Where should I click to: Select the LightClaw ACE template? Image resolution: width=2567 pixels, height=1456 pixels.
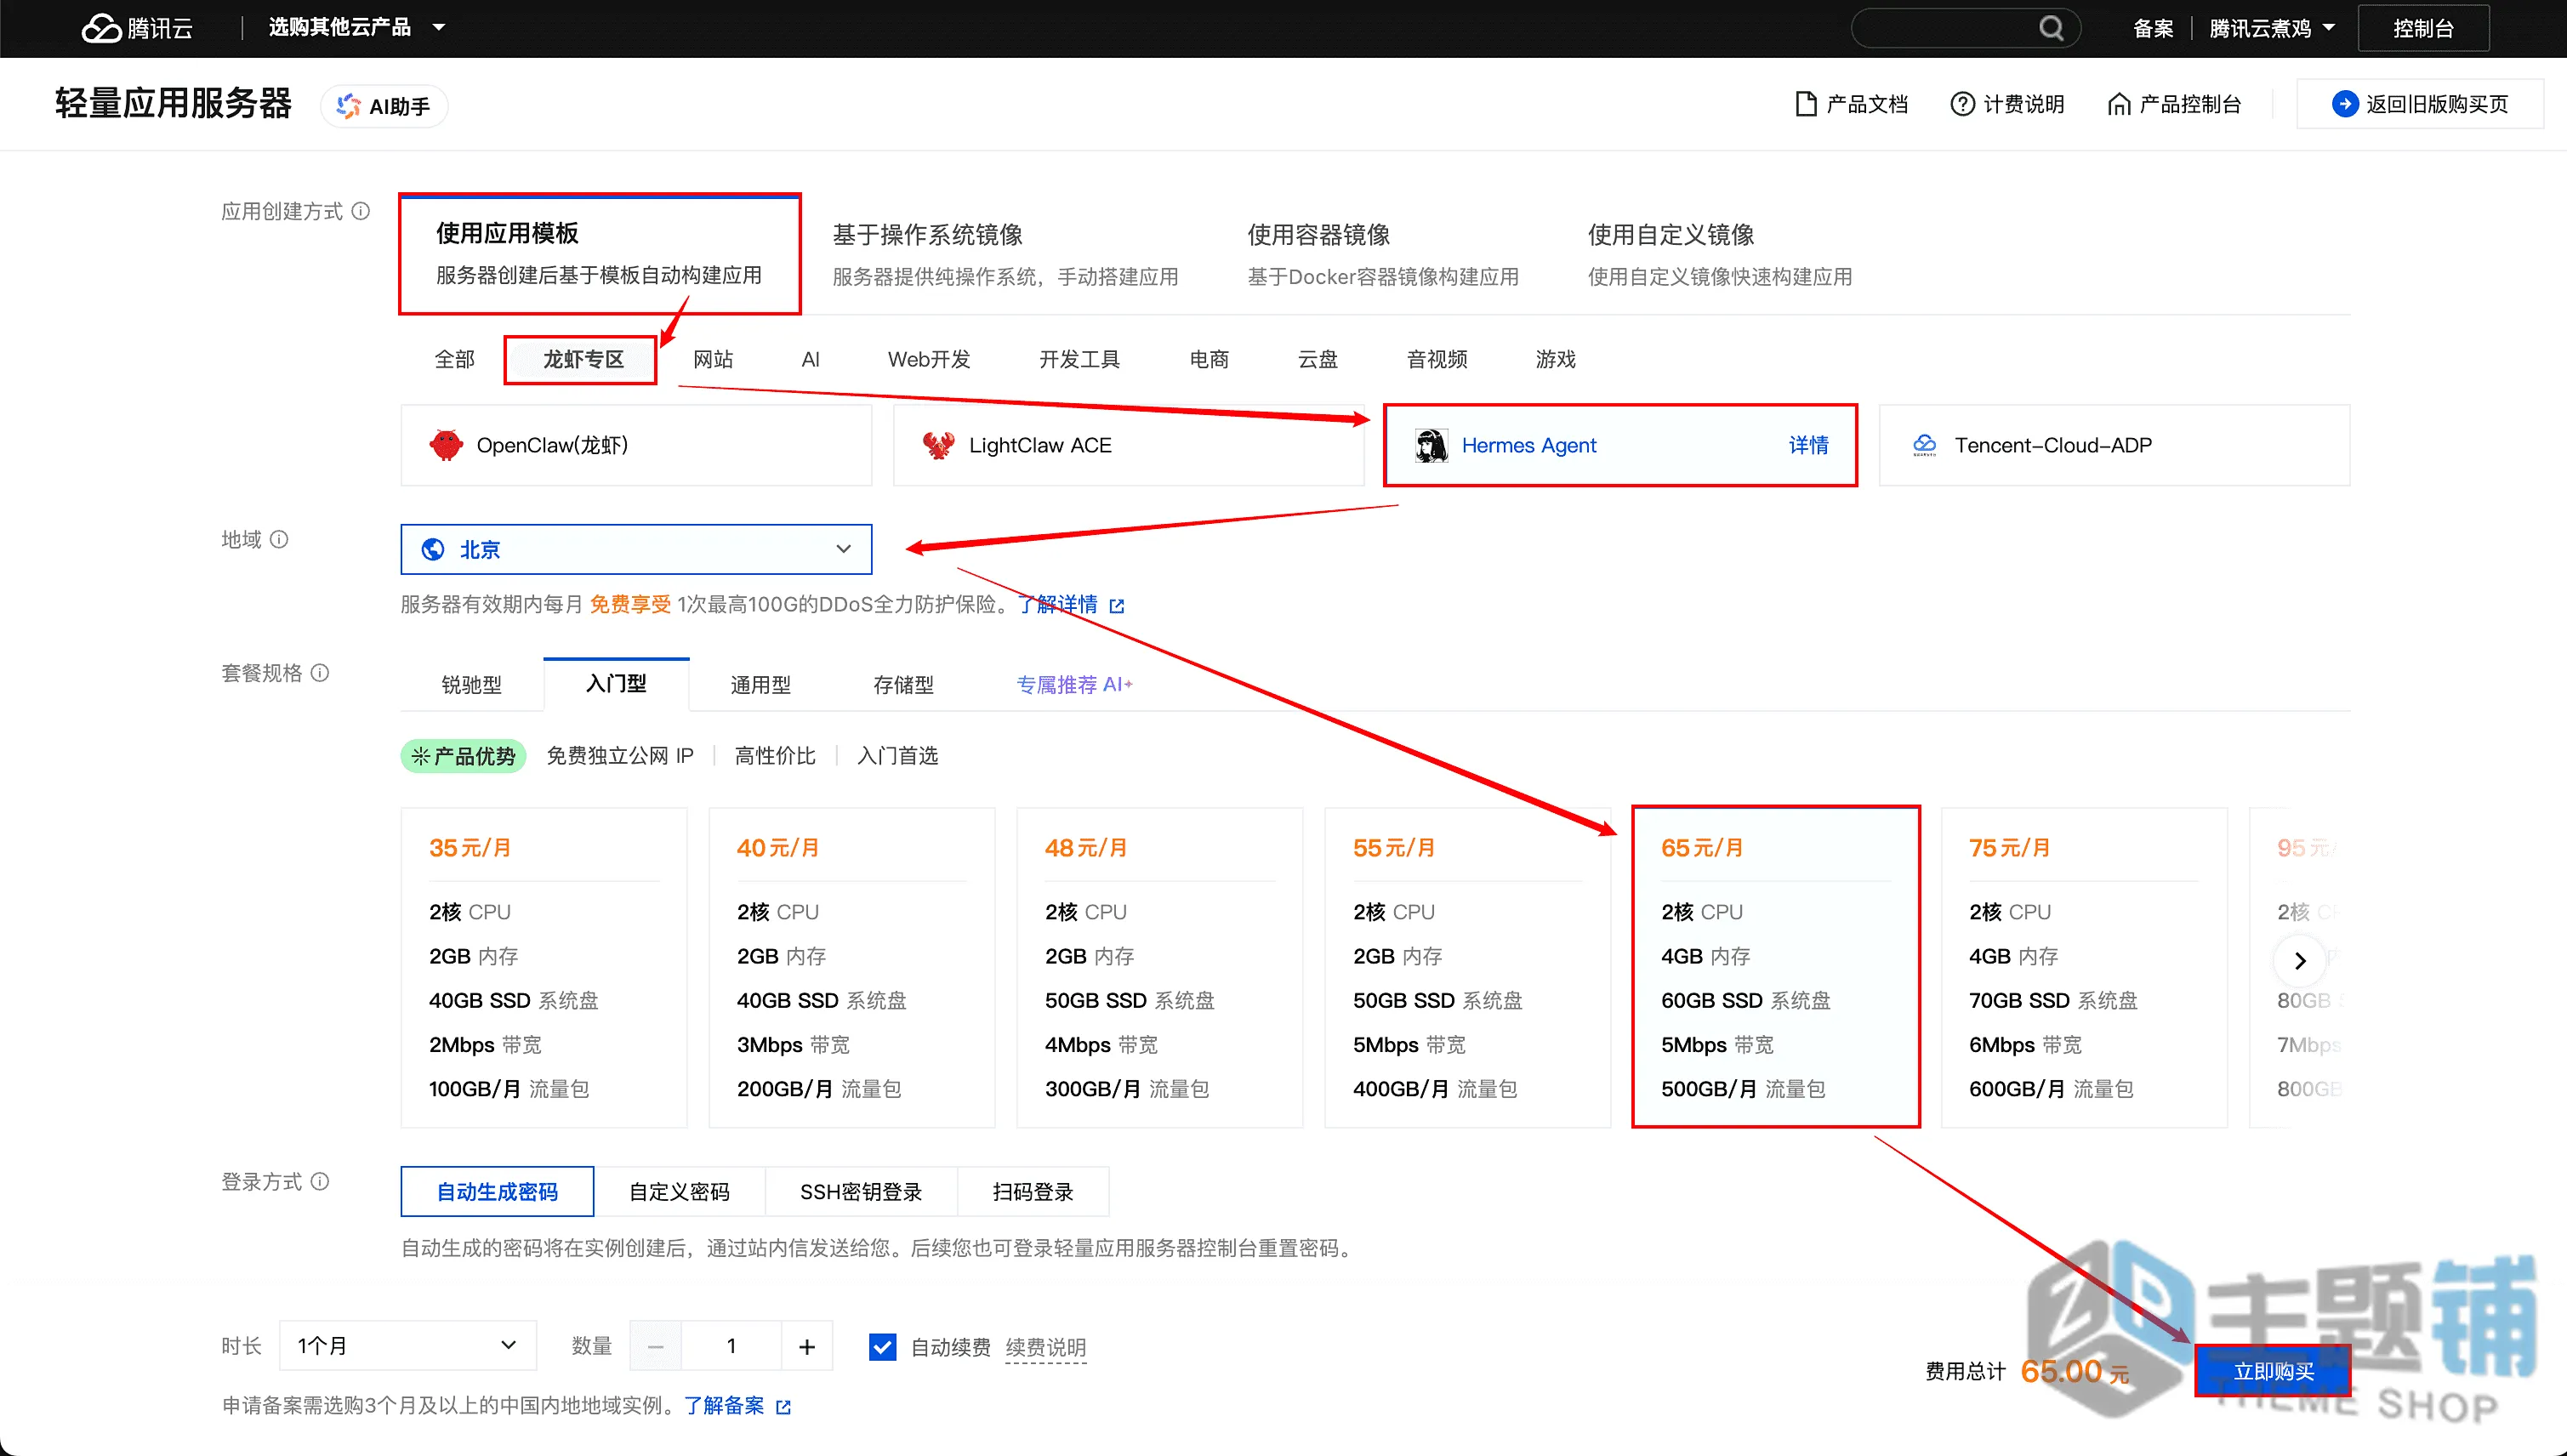click(x=1128, y=445)
